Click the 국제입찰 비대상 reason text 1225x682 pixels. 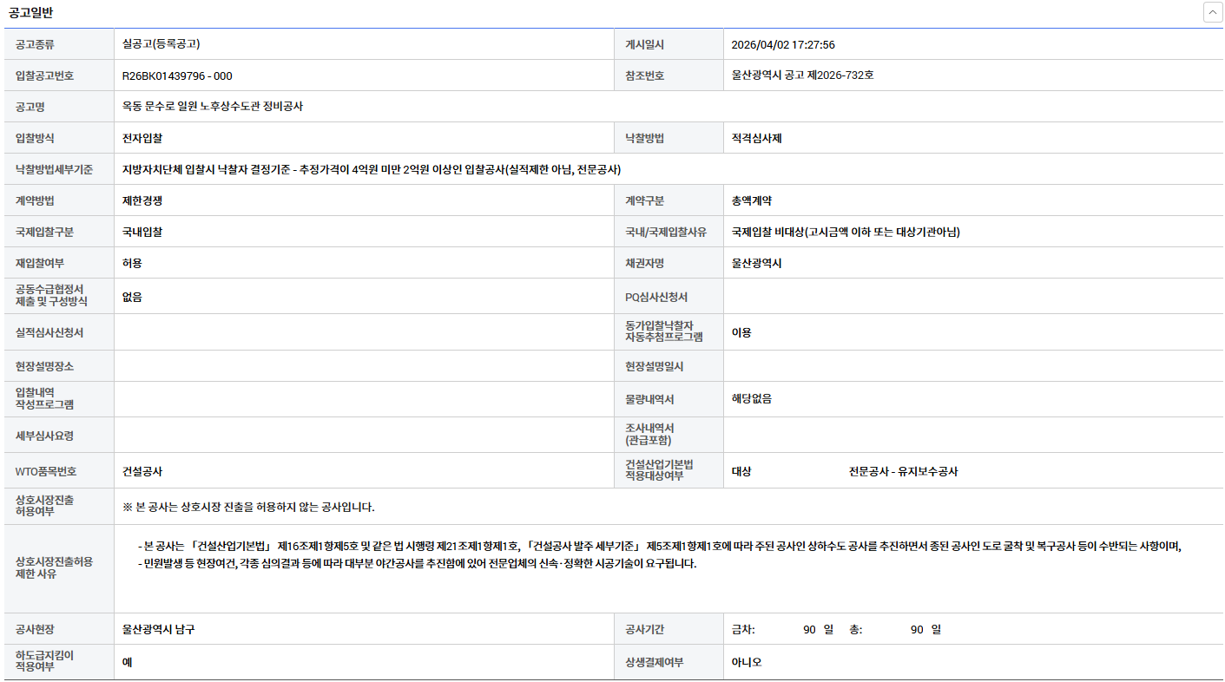coord(846,232)
